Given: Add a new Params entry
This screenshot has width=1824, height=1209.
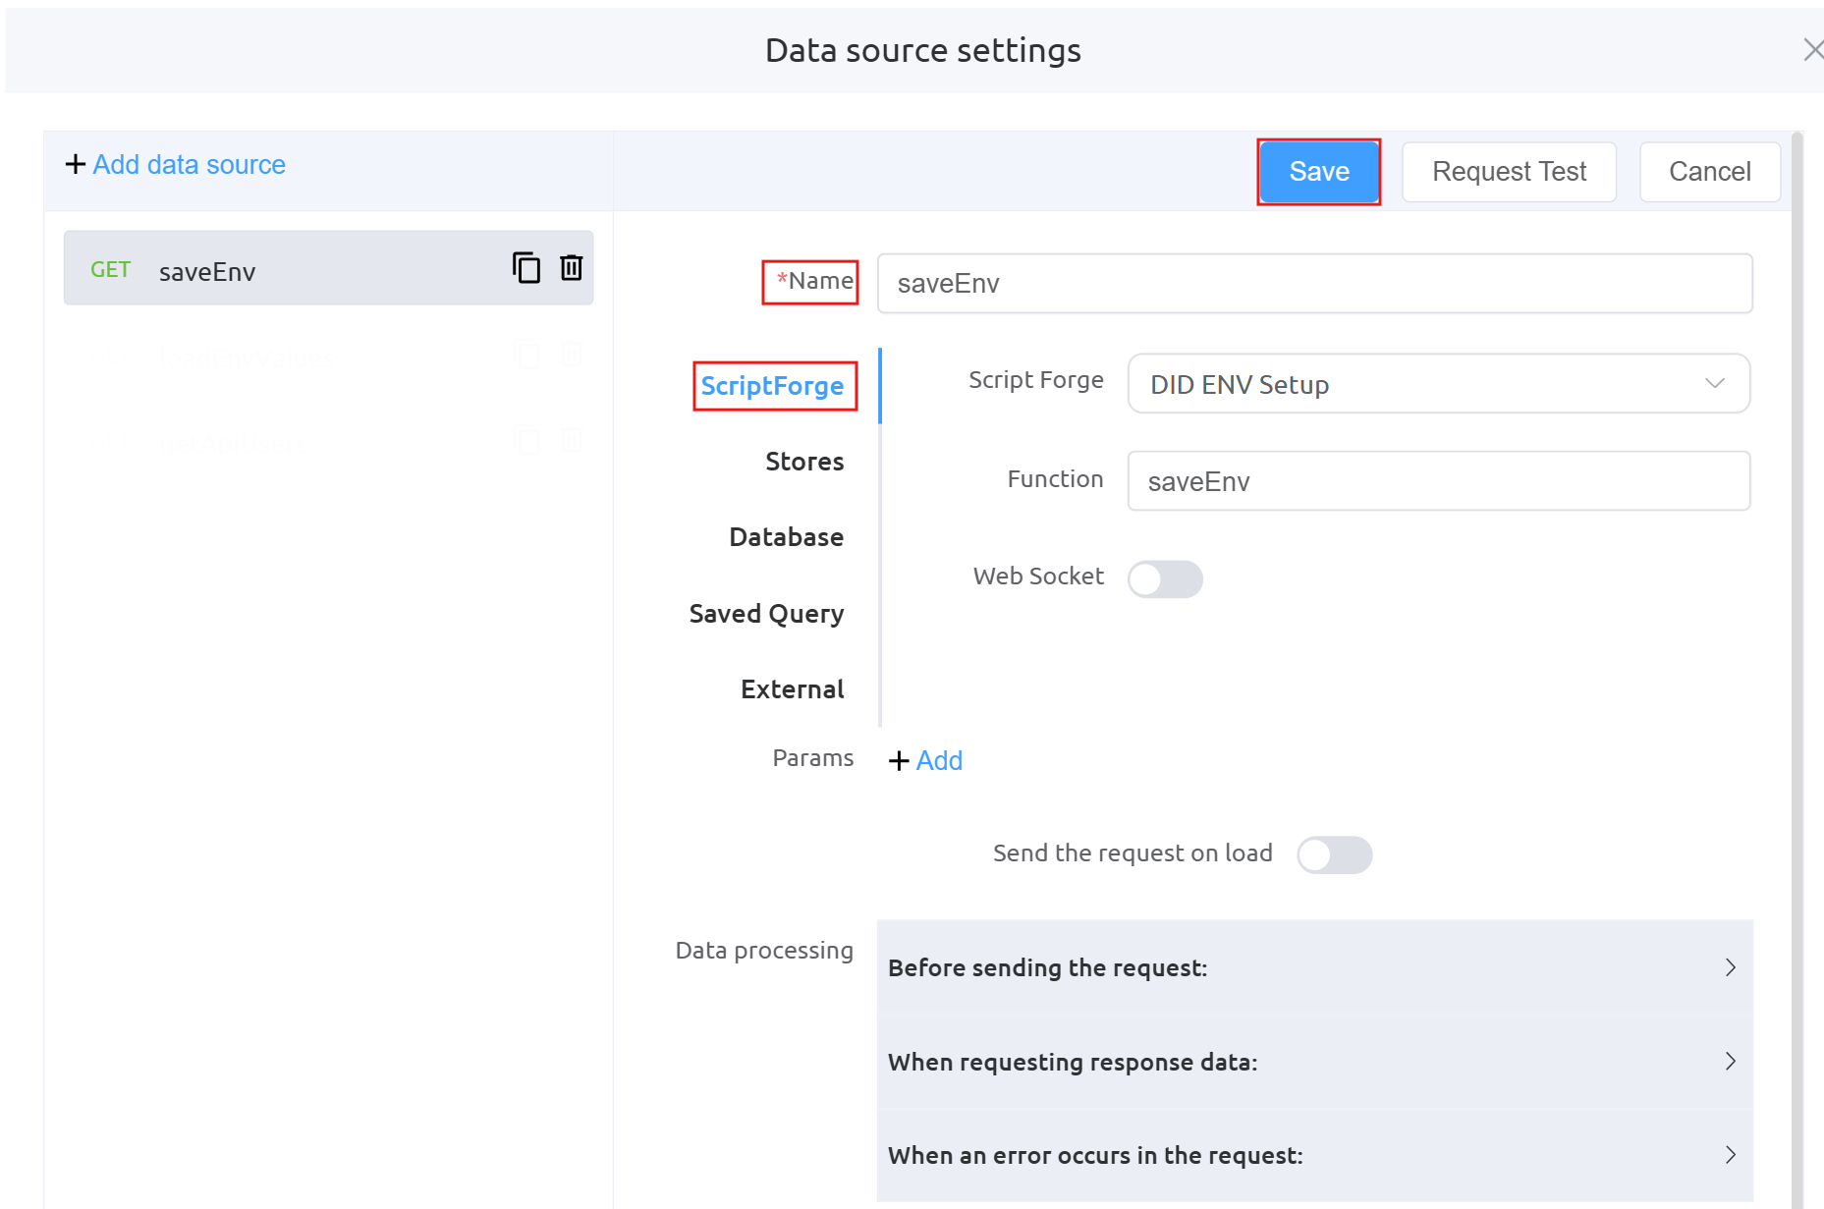Looking at the screenshot, I should point(925,761).
